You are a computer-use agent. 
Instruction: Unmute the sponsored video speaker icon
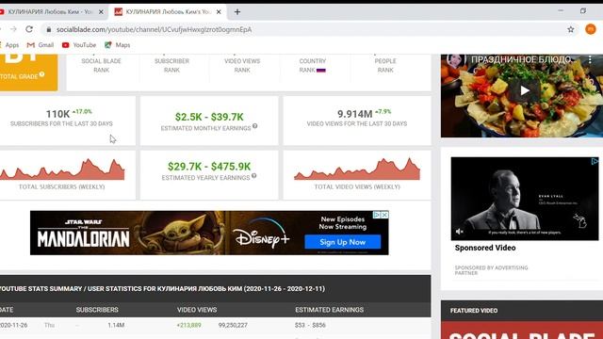coord(459,232)
